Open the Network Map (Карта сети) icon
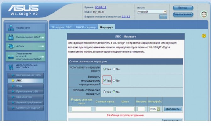211x126 pixels. pyautogui.click(x=11, y=28)
